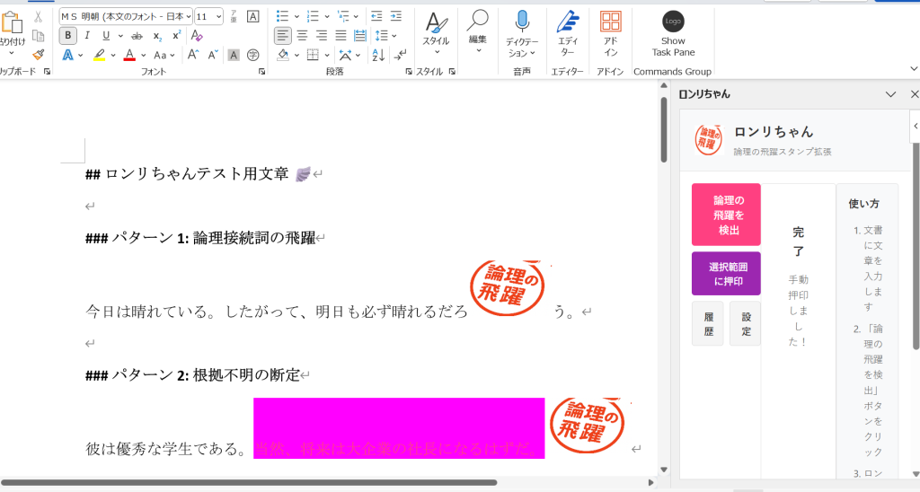The image size is (920, 492).
Task: Click the purple 選択範囲に押印 button
Action: click(726, 274)
